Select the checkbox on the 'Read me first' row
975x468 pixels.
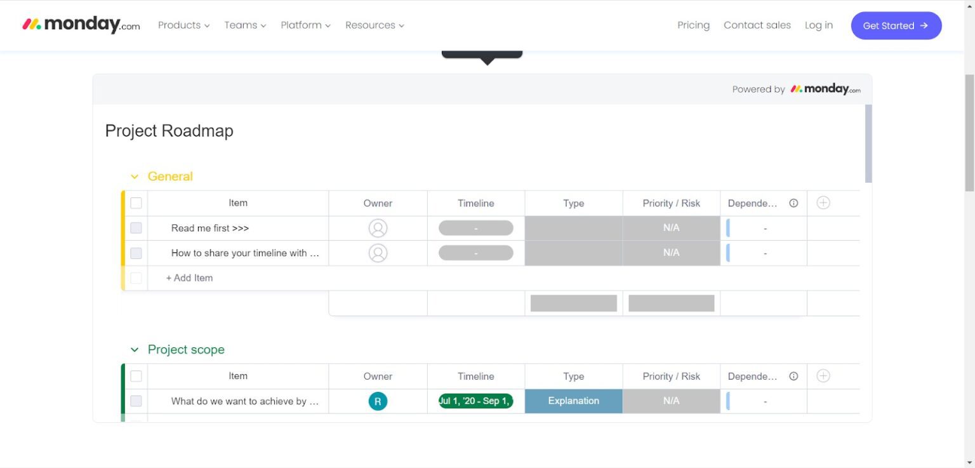click(136, 227)
